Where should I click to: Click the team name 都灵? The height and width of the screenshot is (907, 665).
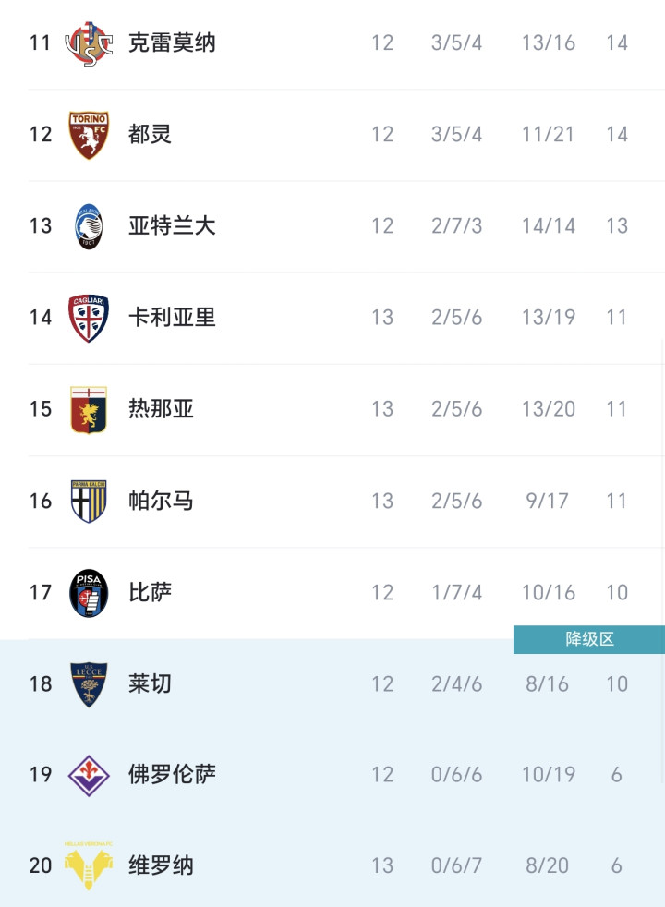pos(150,135)
